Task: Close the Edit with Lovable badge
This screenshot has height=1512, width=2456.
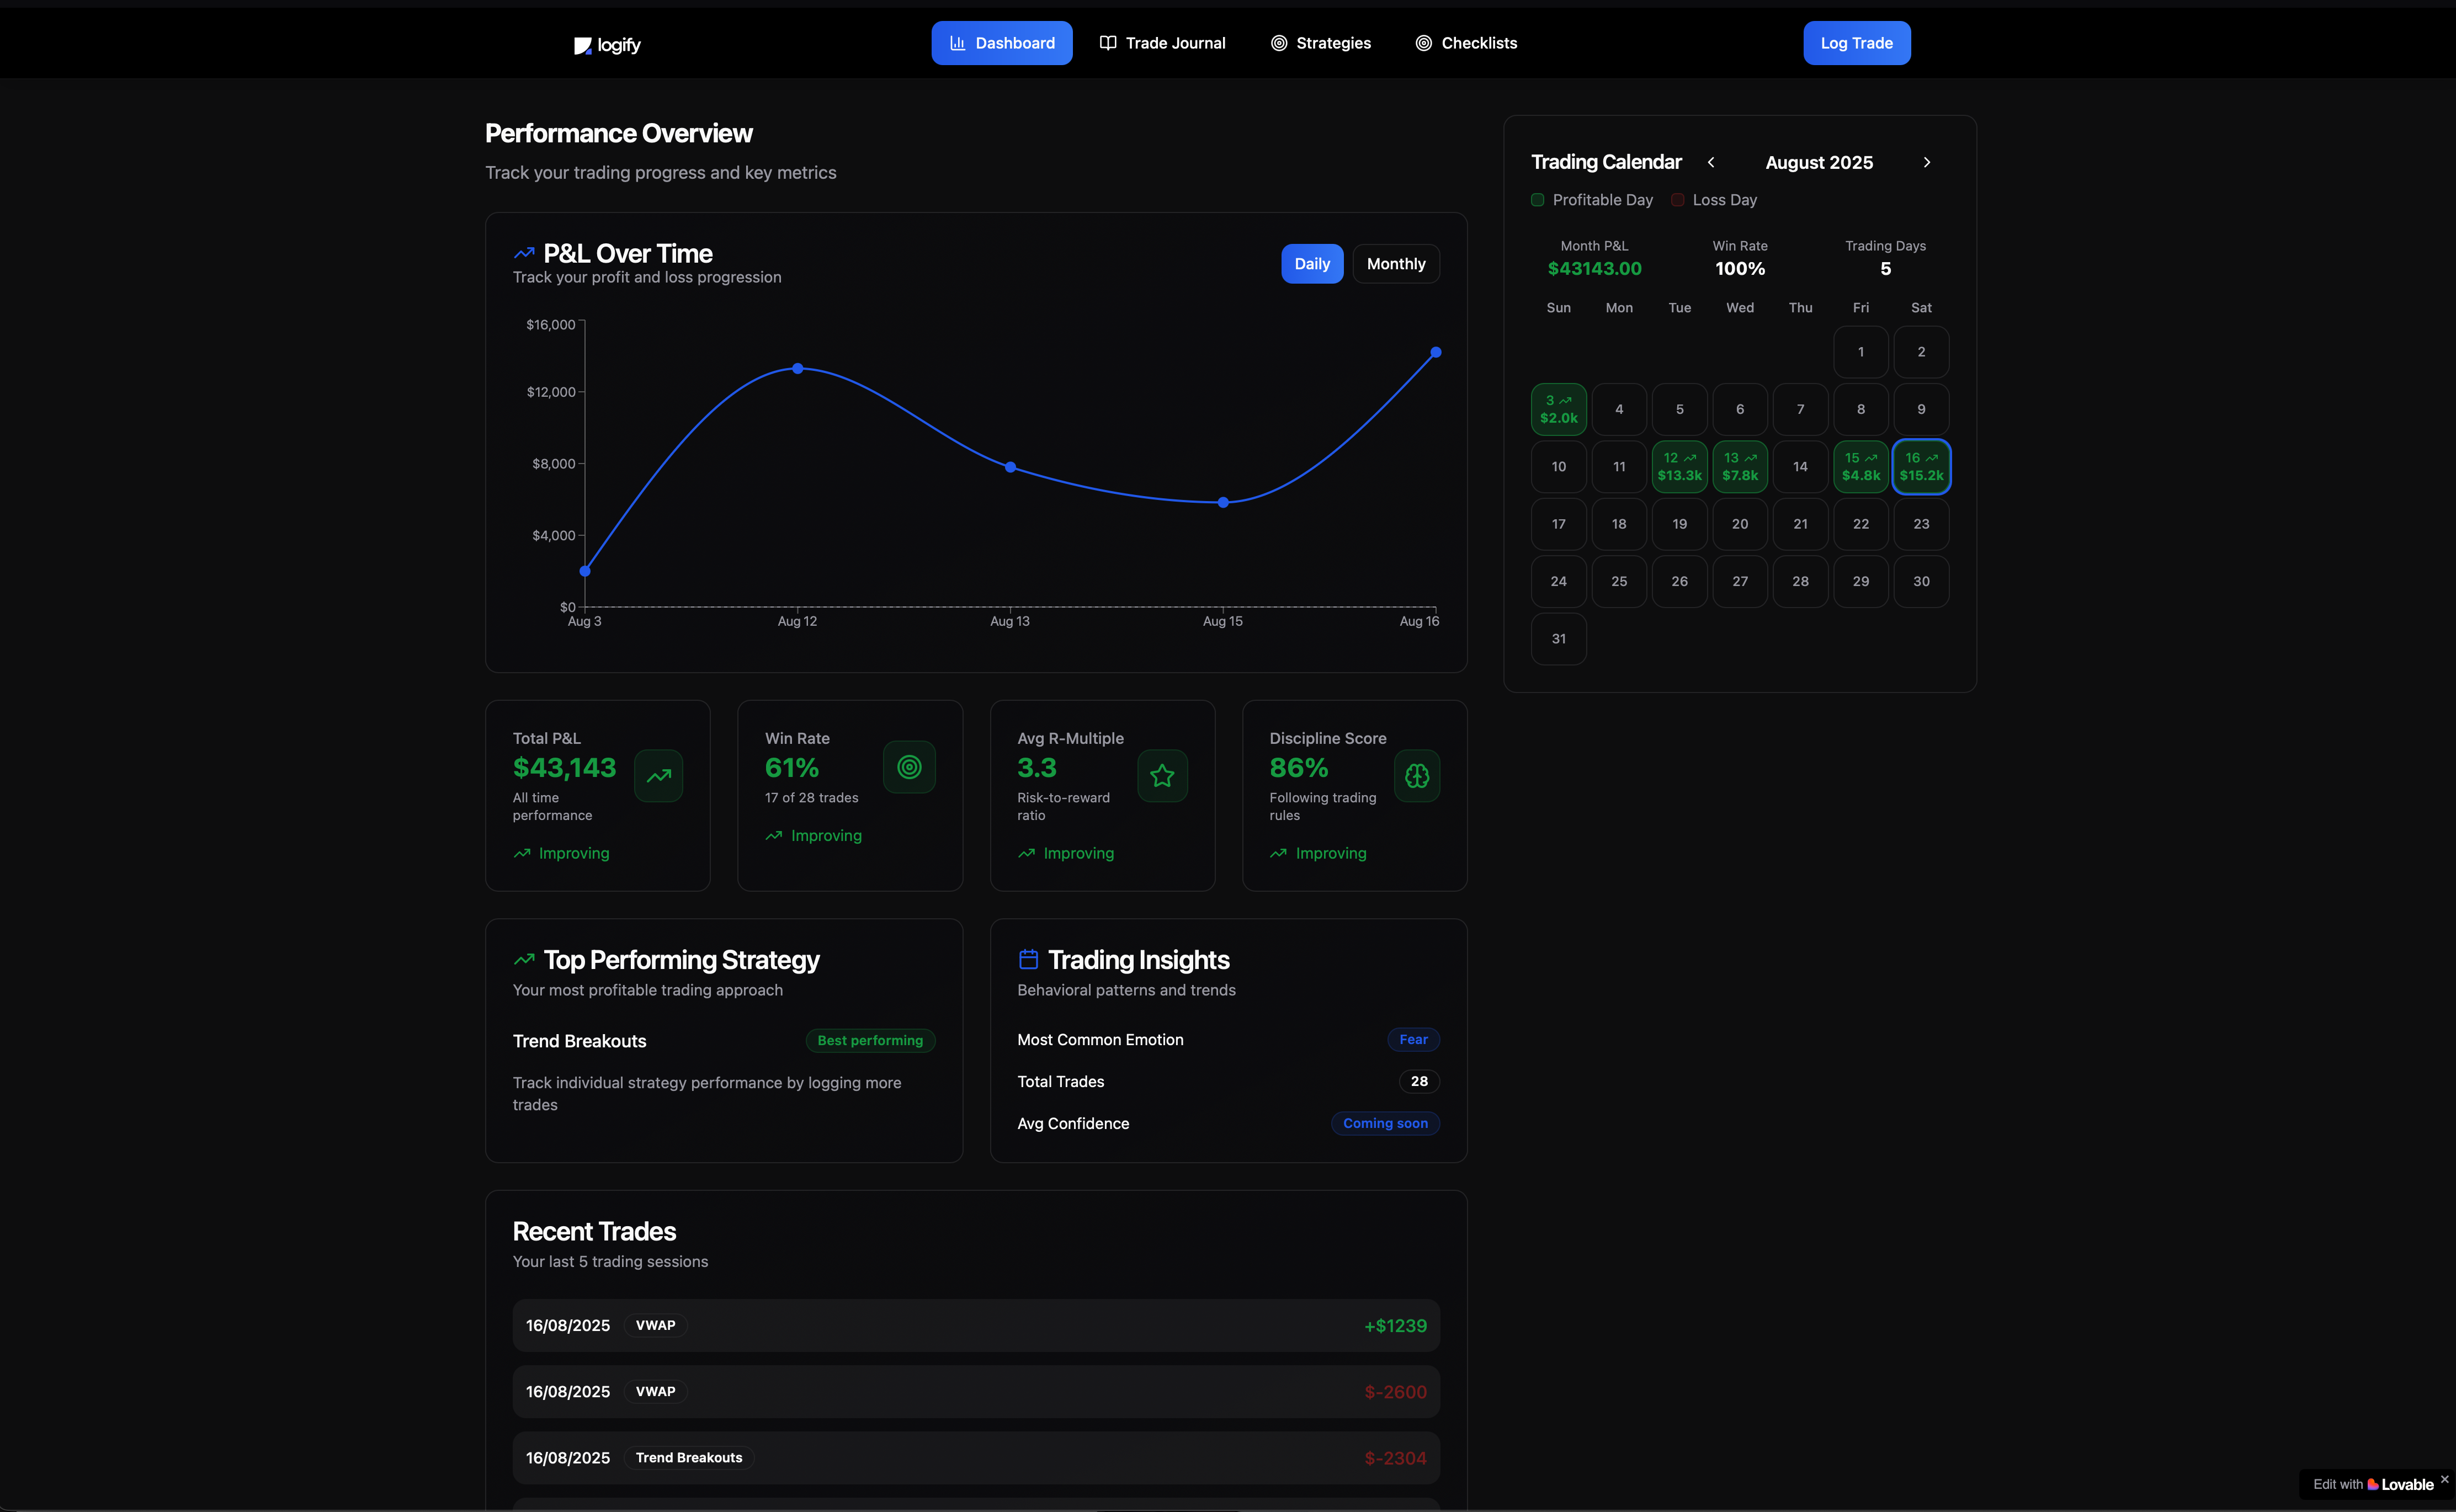Action: [x=2444, y=1479]
